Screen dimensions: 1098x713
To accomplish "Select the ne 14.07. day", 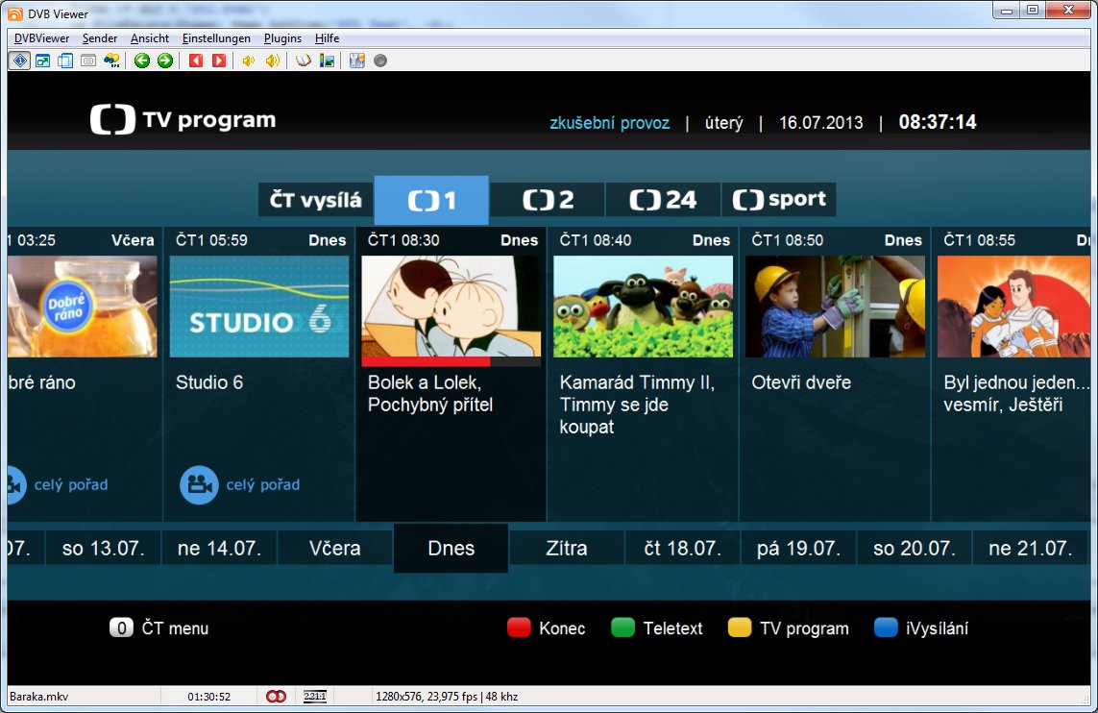I will [x=219, y=548].
